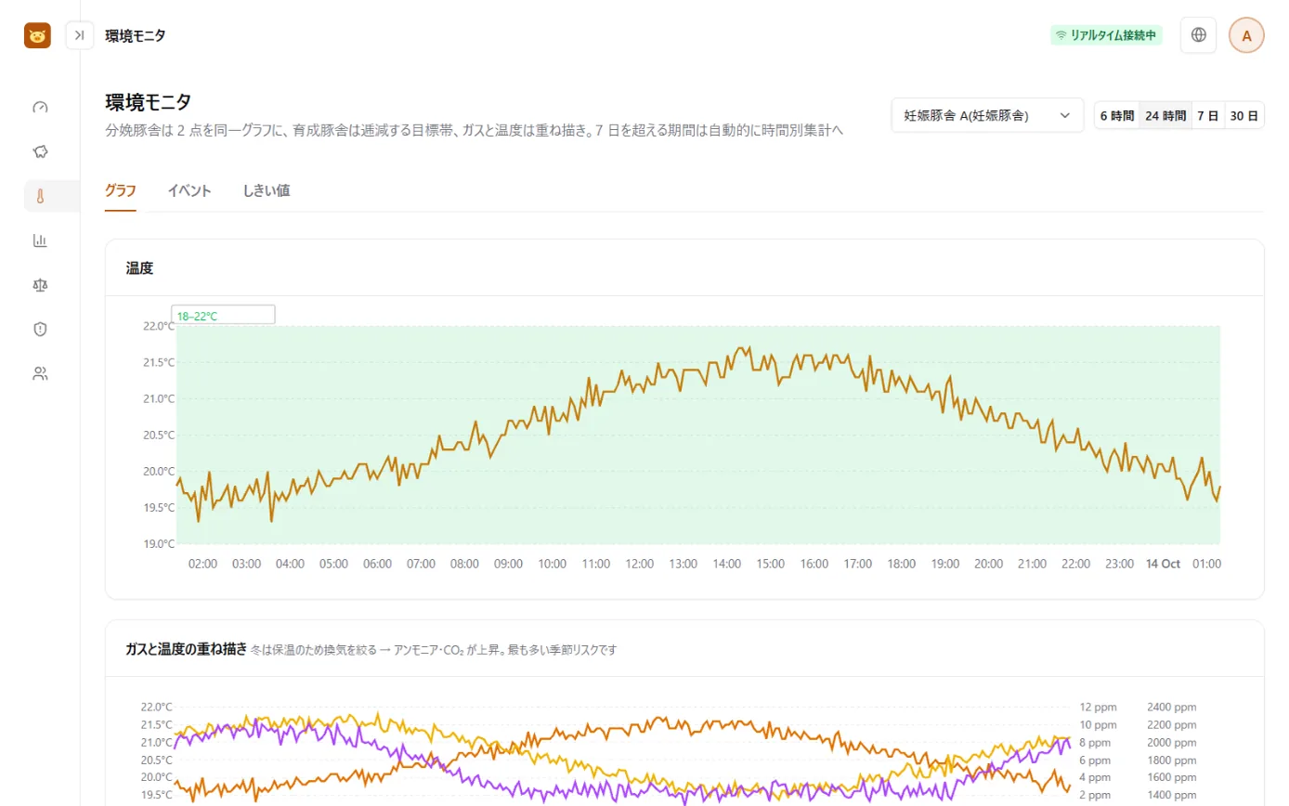Click the 06:00 time axis label
1289x806 pixels.
click(377, 564)
